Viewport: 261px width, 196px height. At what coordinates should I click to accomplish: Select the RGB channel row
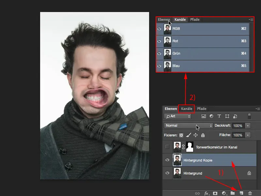tap(203, 29)
